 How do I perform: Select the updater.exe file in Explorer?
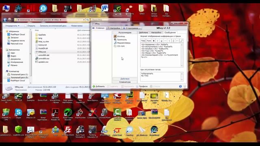point(42,62)
